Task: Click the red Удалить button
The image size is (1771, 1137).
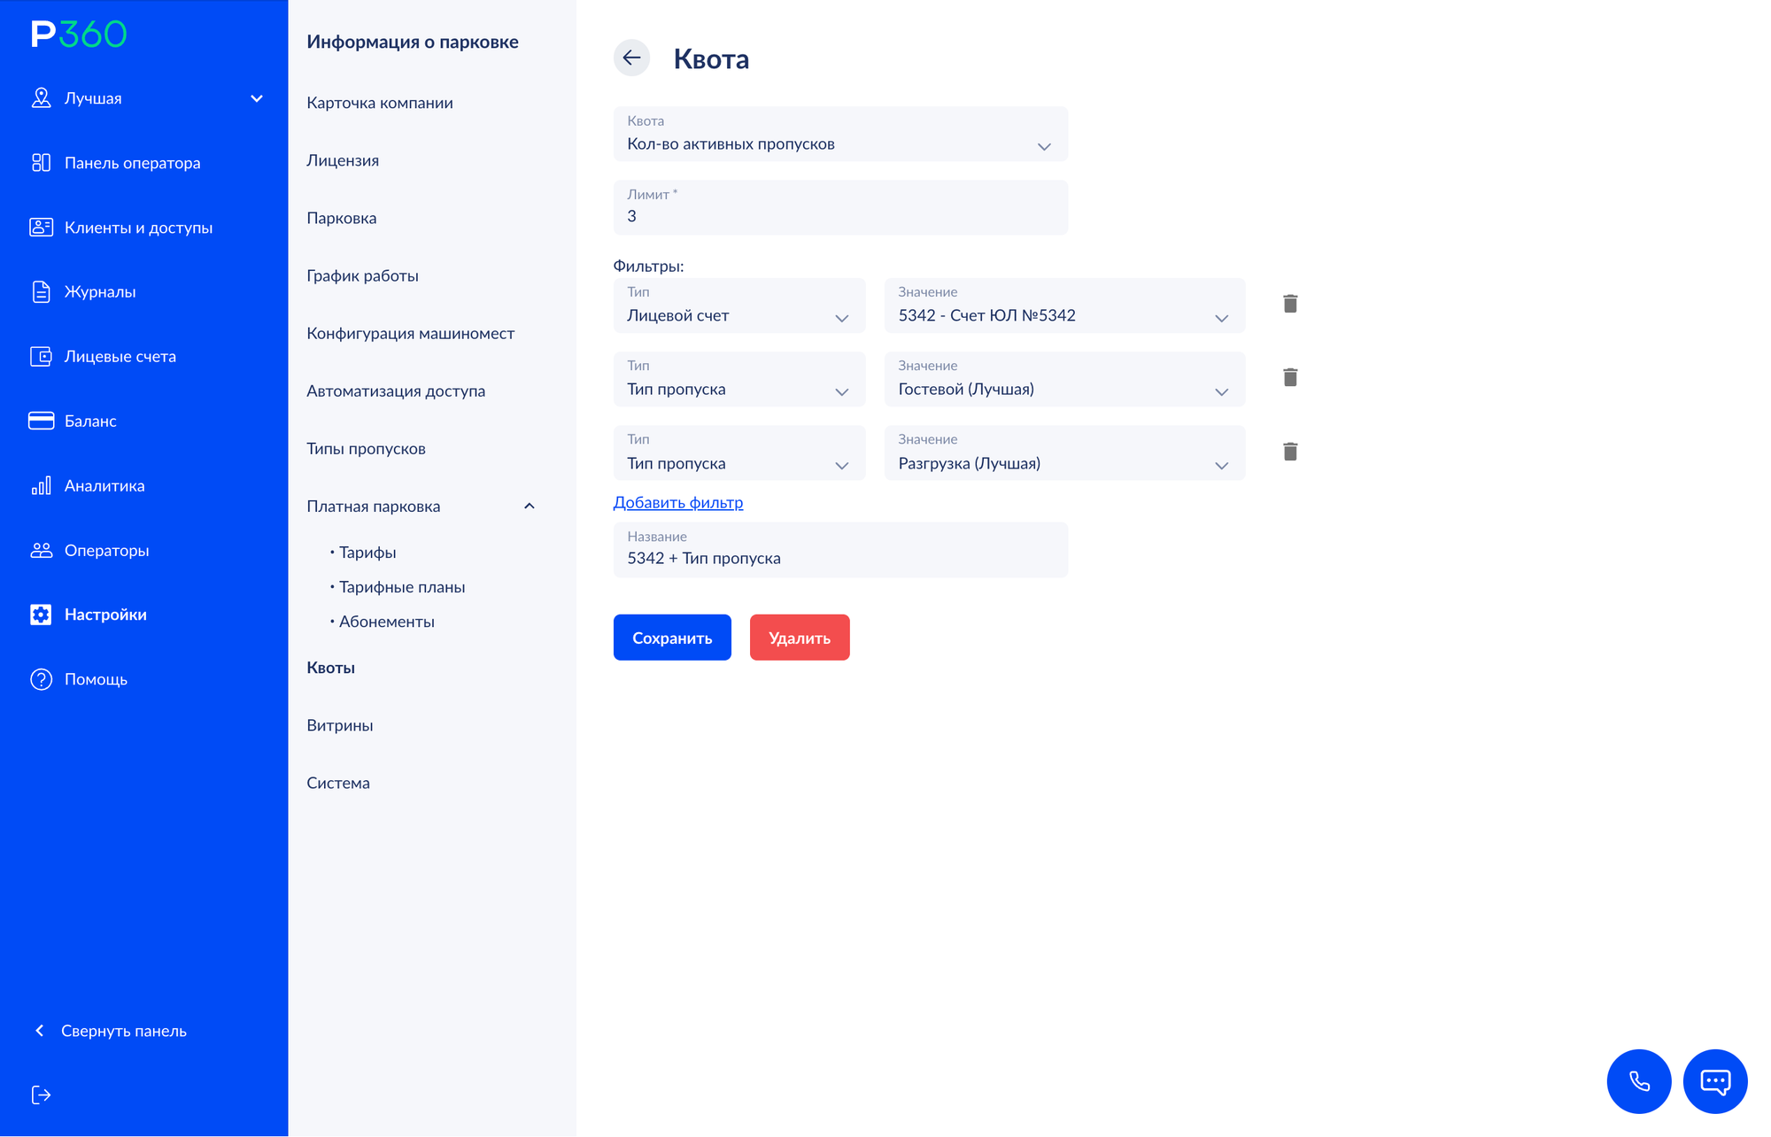Action: [800, 638]
